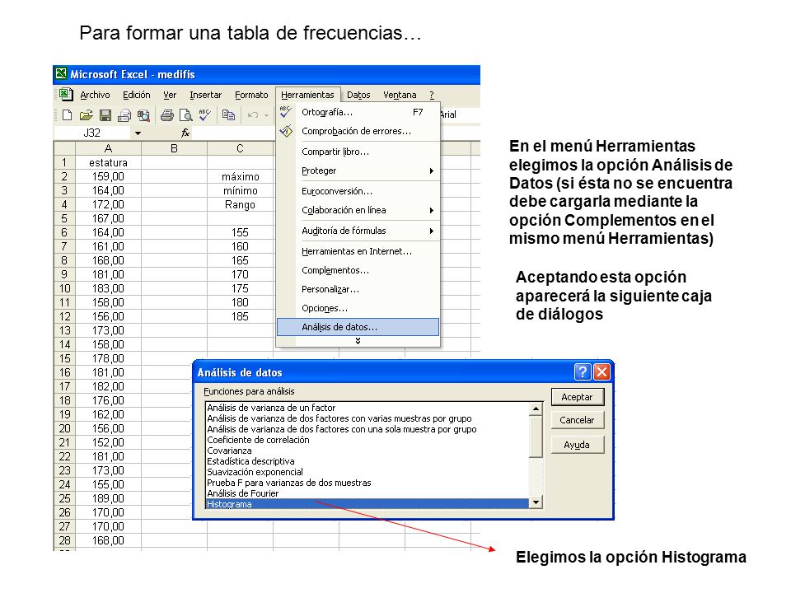The image size is (791, 593).
Task: Save the workbook with the floppy icon
Action: (105, 115)
